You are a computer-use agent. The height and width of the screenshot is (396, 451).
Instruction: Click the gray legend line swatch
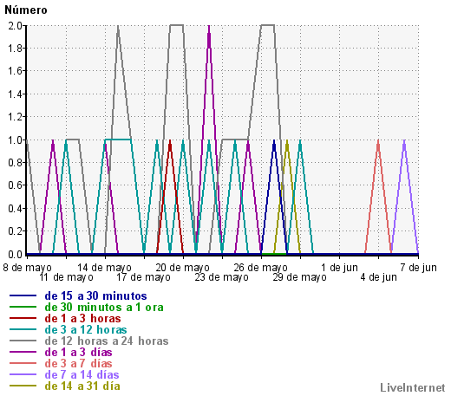coord(23,341)
